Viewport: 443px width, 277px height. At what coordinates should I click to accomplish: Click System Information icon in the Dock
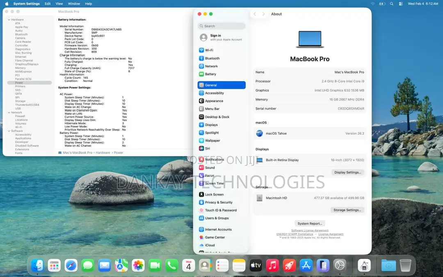[364, 266]
